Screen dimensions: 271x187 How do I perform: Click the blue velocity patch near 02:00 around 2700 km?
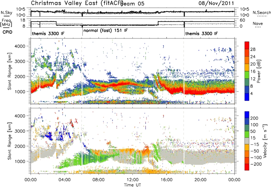point(49,136)
